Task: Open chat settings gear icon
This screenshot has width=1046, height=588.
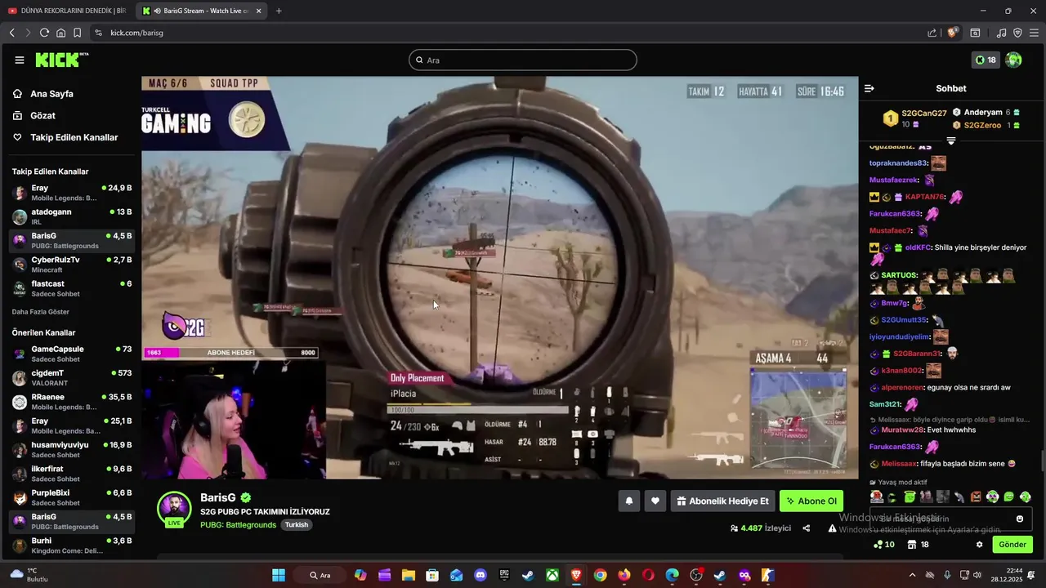Action: [980, 545]
